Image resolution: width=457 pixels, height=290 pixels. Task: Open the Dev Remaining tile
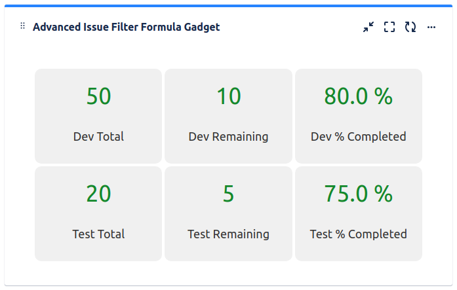point(228,117)
